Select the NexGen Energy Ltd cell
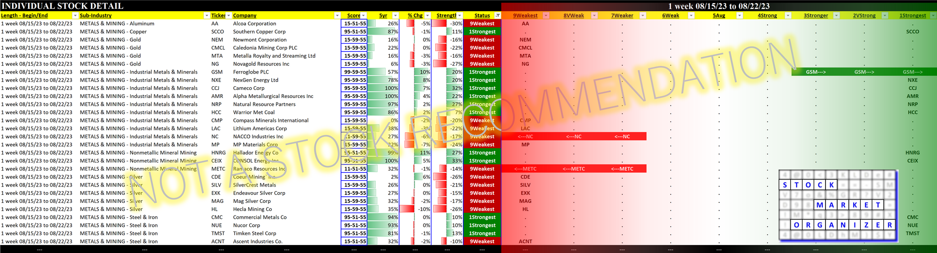Viewport: 937px width, 253px height. point(255,80)
